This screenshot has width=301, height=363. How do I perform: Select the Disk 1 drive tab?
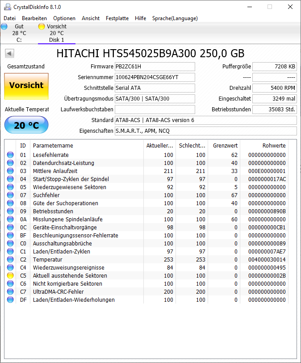[x=57, y=33]
